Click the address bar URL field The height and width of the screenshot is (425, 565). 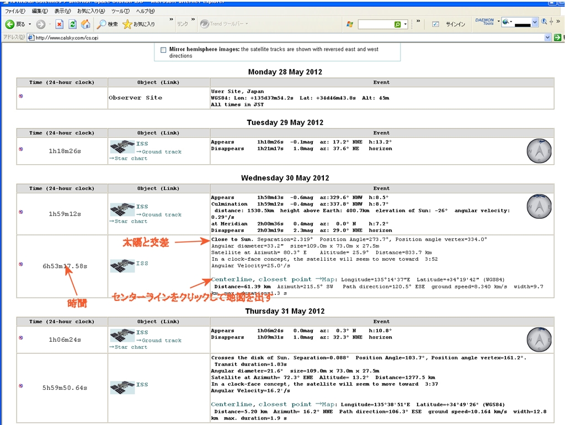tap(289, 37)
